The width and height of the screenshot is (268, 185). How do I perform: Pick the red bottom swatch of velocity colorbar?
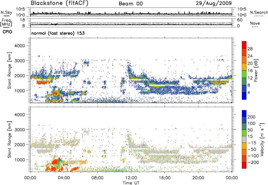click(x=244, y=165)
